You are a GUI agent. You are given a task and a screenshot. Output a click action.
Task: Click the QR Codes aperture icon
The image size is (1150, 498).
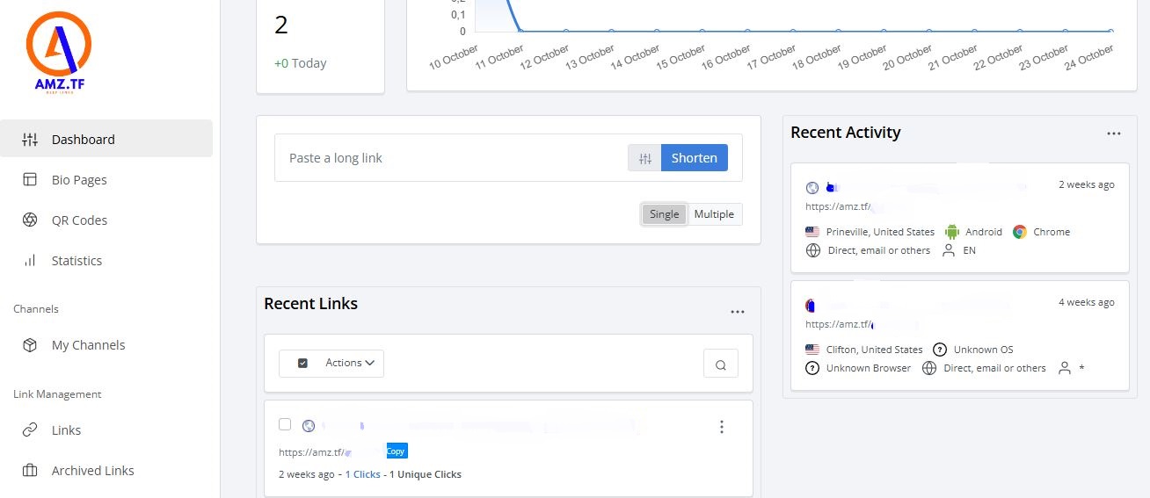pos(30,220)
